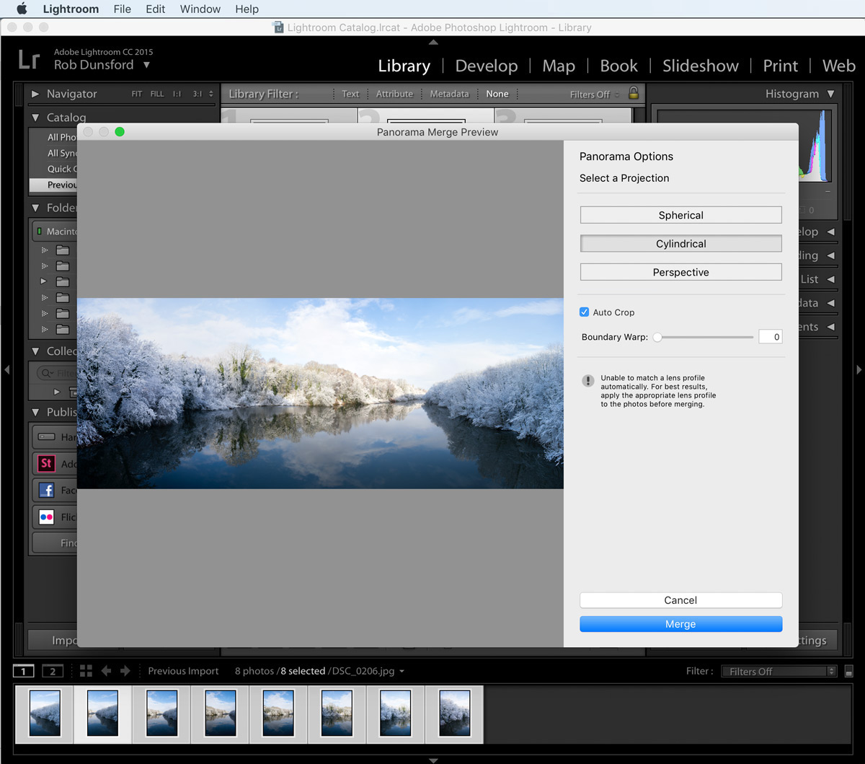Click the secondary window button labeled 2
Viewport: 865px width, 764px height.
(52, 671)
